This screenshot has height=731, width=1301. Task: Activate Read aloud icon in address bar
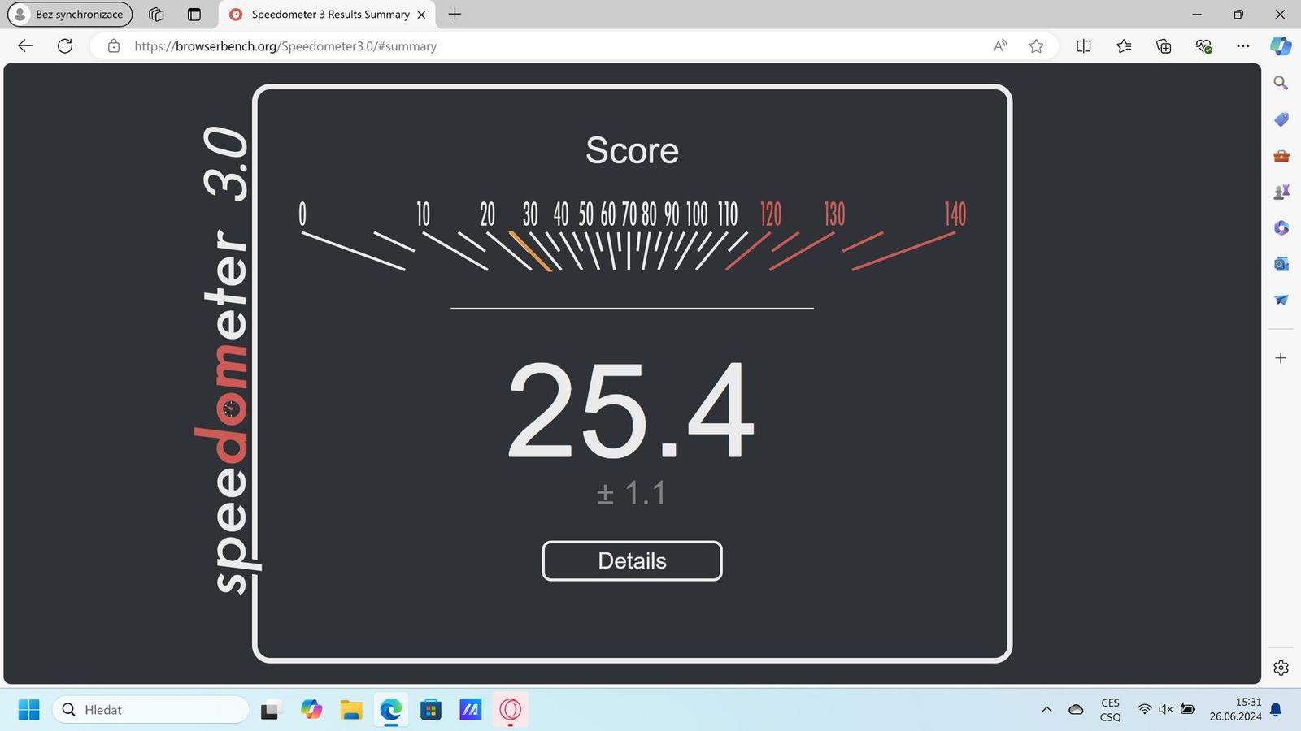tap(1000, 46)
